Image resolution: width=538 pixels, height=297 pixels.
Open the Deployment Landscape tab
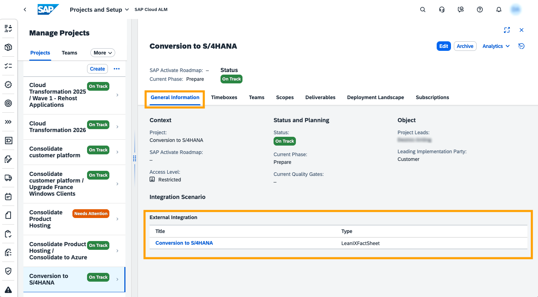pyautogui.click(x=376, y=97)
